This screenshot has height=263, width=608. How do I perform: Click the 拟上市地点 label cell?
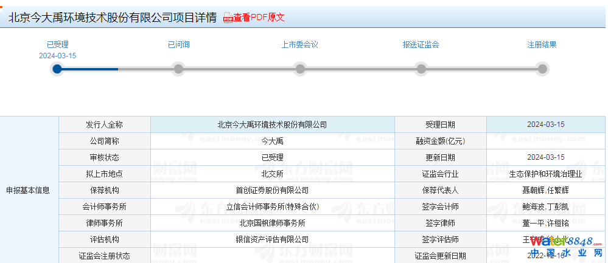click(x=104, y=174)
